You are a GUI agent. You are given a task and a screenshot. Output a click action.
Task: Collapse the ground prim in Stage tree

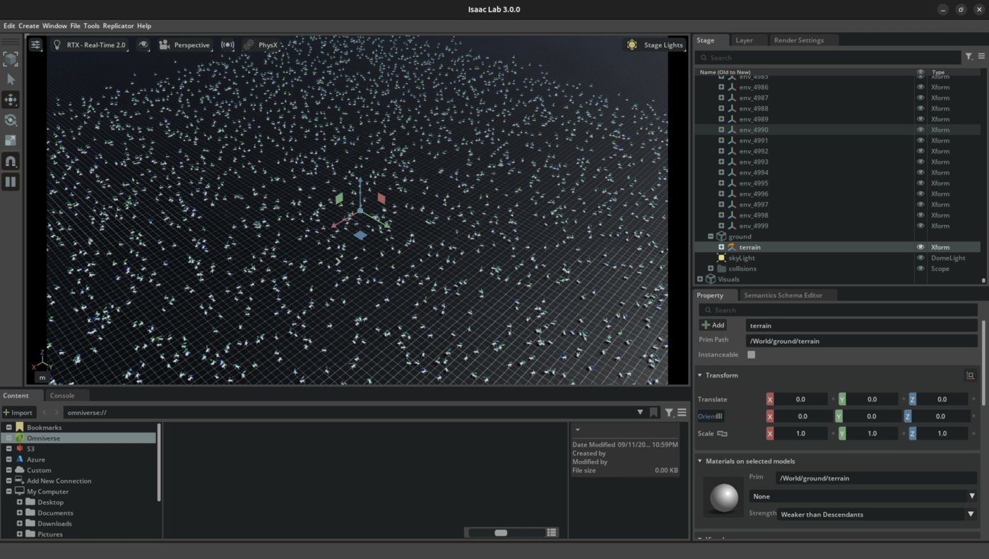(711, 236)
